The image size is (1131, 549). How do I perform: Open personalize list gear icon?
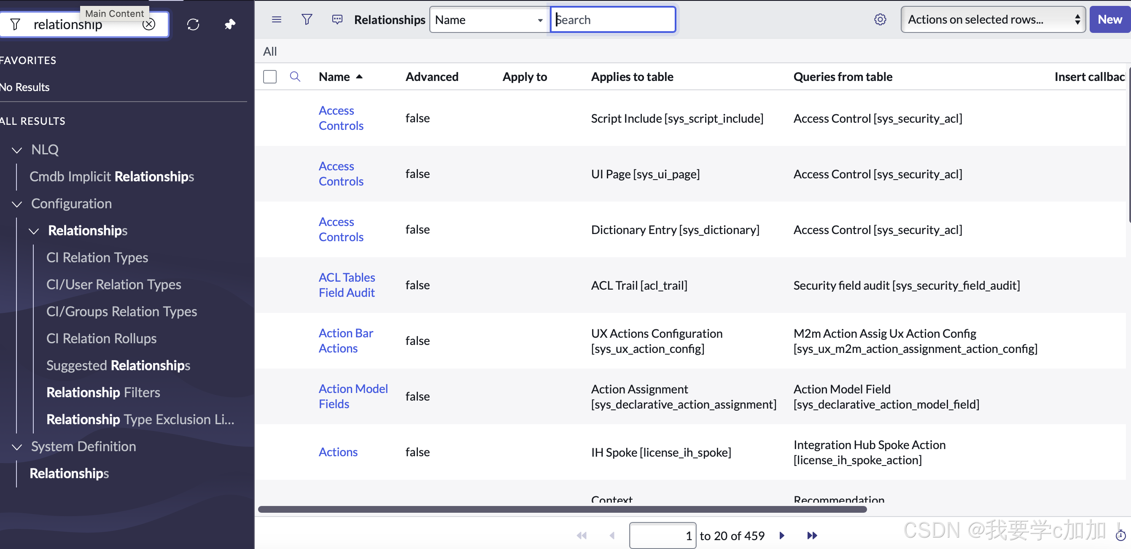tap(880, 19)
